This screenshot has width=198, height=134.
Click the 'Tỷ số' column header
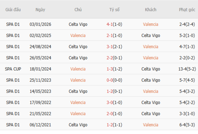[x=115, y=10]
